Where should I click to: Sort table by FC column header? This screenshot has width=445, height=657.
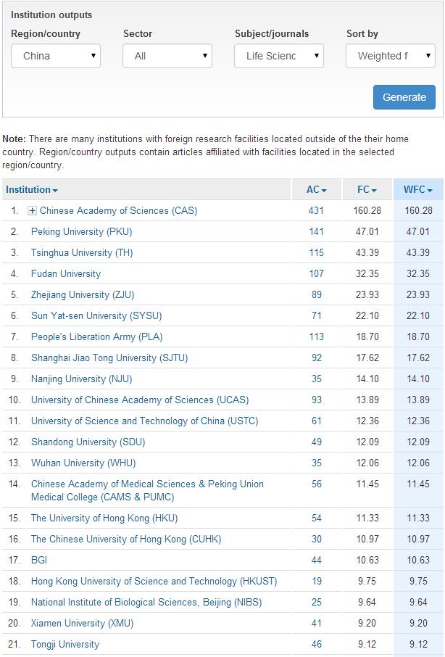(x=367, y=190)
